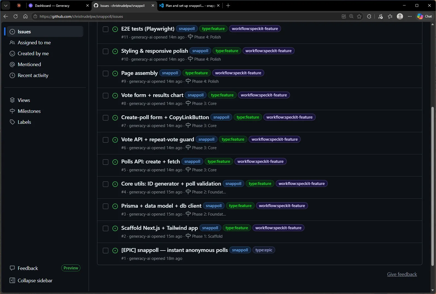The width and height of the screenshot is (436, 294).
Task: Open issue E2E tests (Playwright)
Action: point(148,29)
